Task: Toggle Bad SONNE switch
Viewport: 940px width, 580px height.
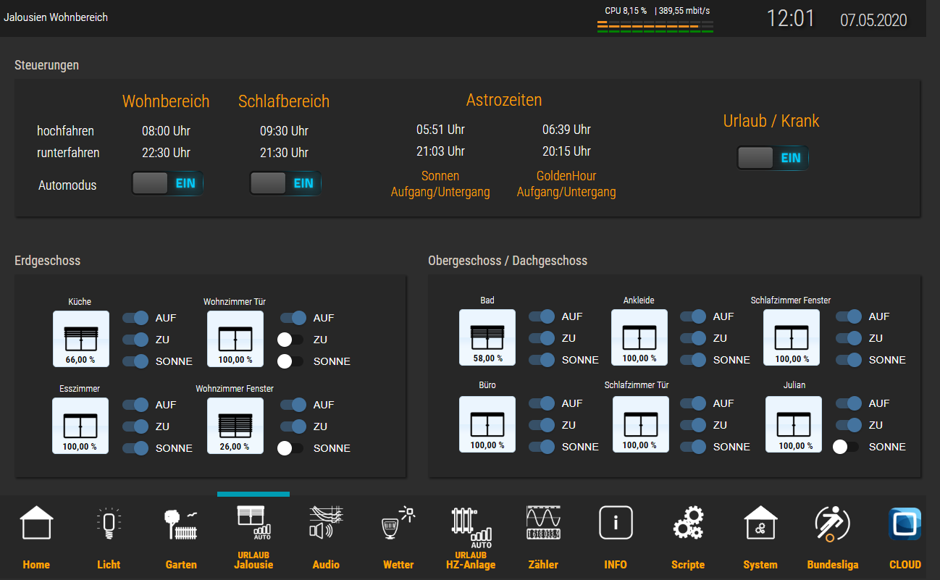Action: (542, 360)
